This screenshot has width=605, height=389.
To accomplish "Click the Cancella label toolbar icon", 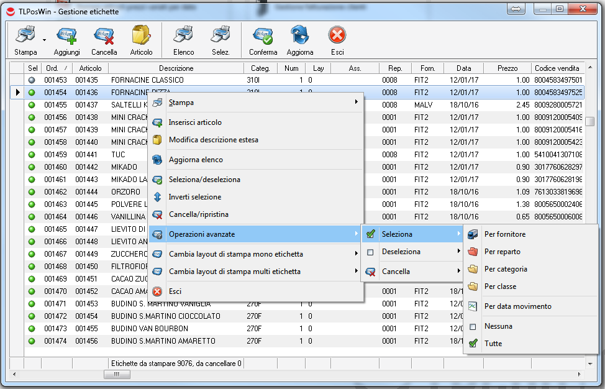I will [x=104, y=35].
